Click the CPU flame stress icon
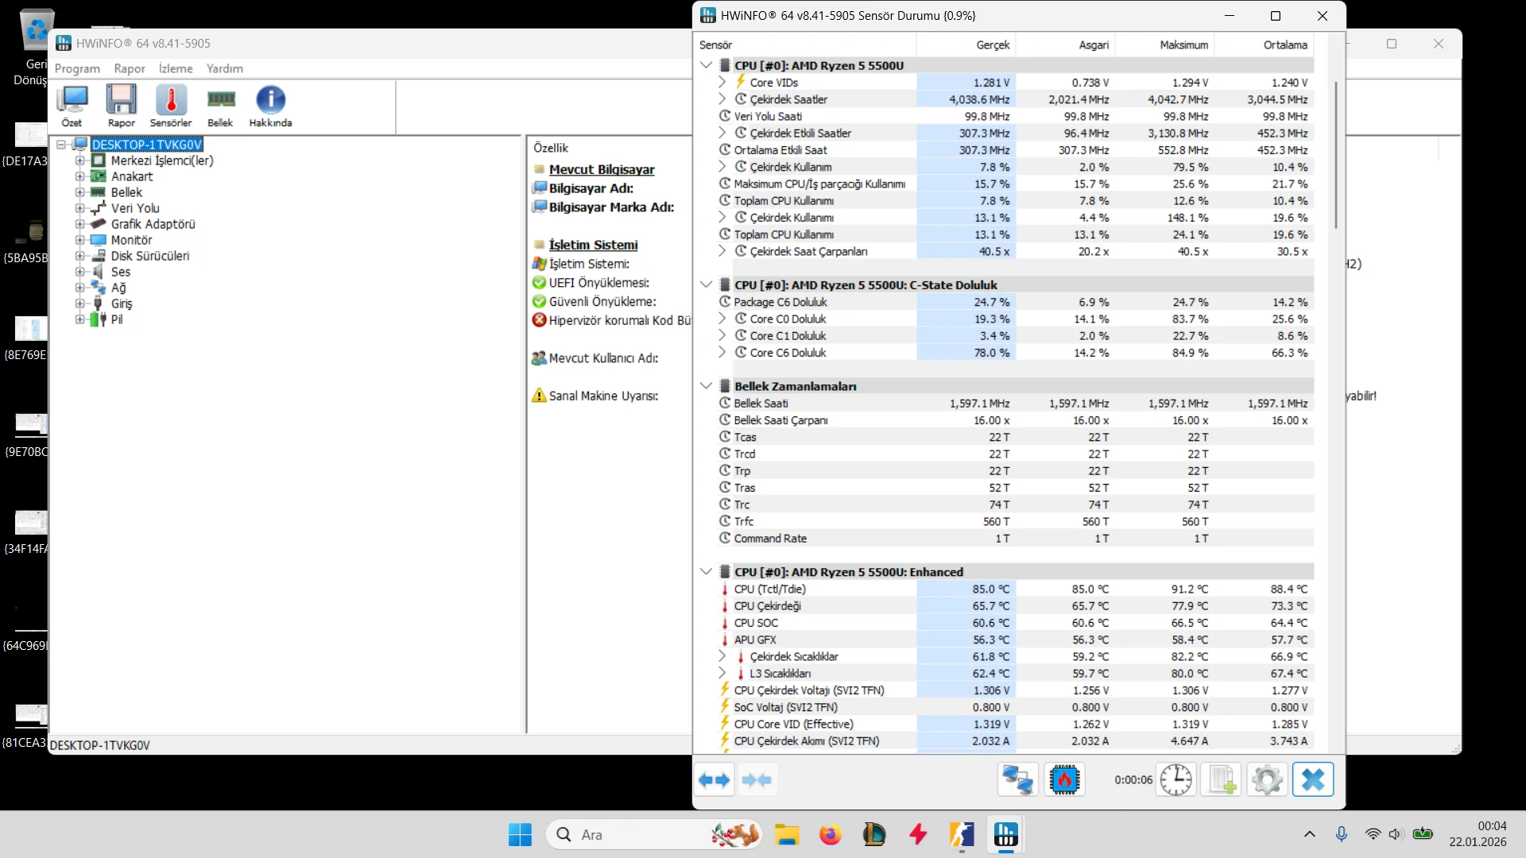1526x858 pixels. (1064, 780)
